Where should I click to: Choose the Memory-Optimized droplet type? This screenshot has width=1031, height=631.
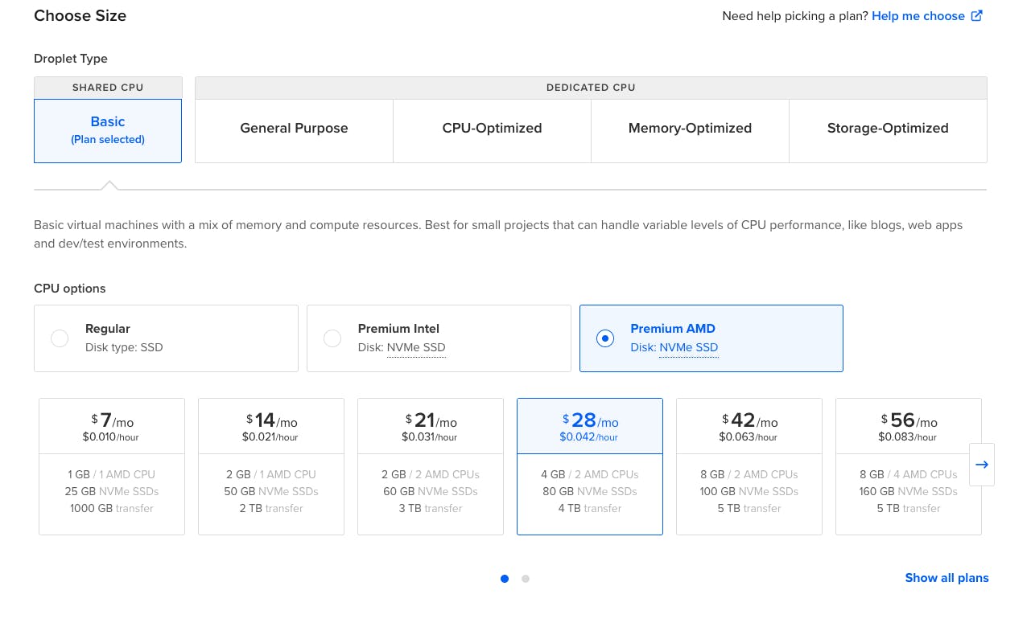(x=690, y=129)
